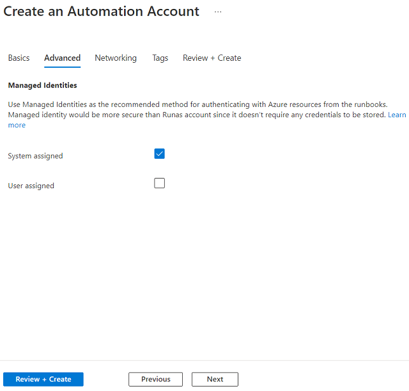Enable the User assigned checkbox

pos(160,184)
